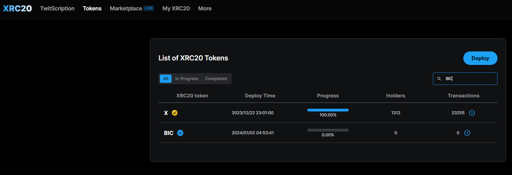
Task: Click the LIVE badge next to Marketplace
Action: point(149,8)
